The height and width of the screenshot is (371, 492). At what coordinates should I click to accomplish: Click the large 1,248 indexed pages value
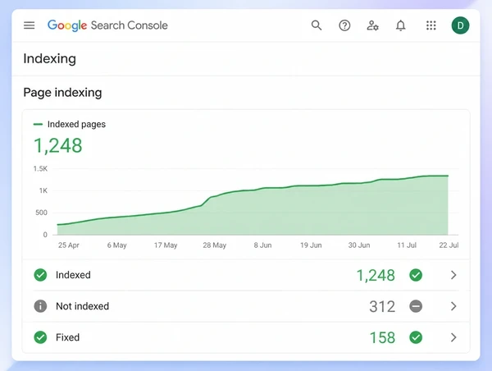point(58,146)
